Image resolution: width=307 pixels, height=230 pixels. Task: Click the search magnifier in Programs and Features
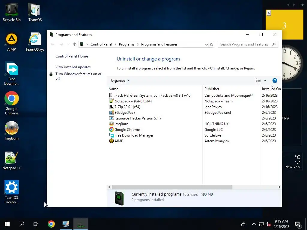(274, 44)
